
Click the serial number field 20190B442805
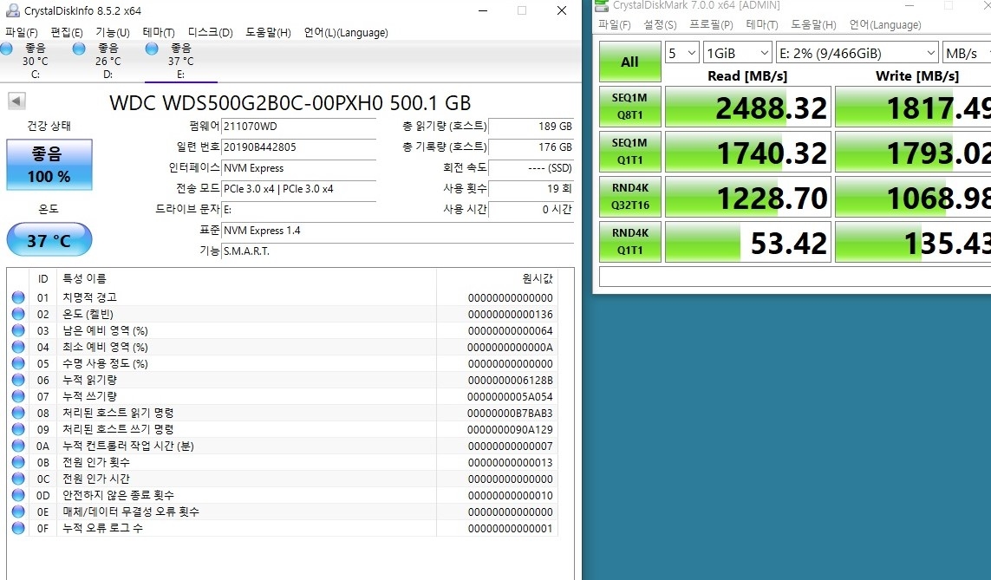point(299,147)
